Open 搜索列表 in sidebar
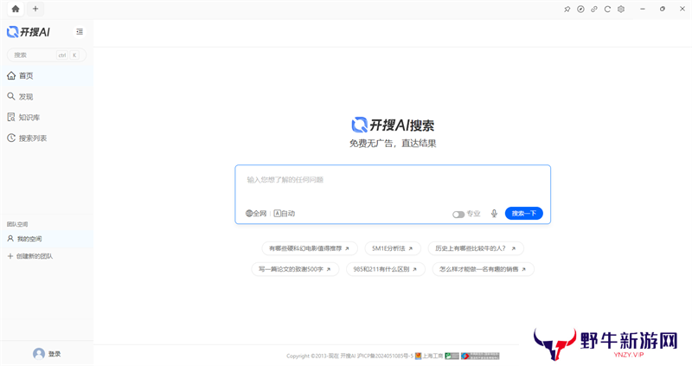Image resolution: width=692 pixels, height=366 pixels. click(x=47, y=138)
